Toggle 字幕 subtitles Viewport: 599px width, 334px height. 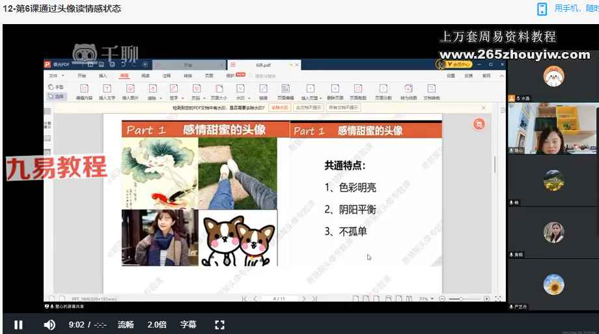pyautogui.click(x=188, y=325)
